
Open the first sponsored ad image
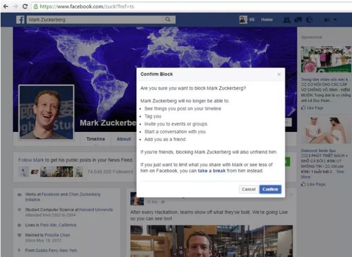(326, 59)
